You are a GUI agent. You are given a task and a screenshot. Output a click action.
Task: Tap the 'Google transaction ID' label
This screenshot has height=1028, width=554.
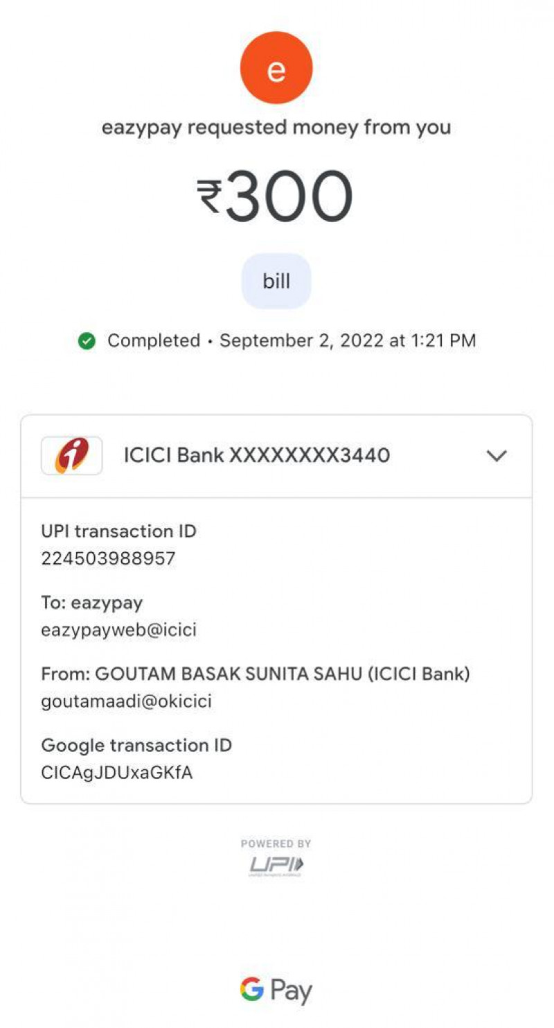point(137,746)
